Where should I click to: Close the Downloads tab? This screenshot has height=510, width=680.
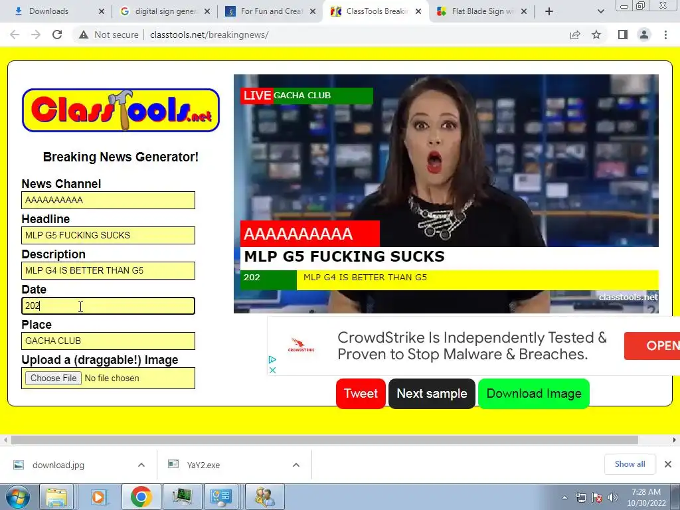click(101, 11)
